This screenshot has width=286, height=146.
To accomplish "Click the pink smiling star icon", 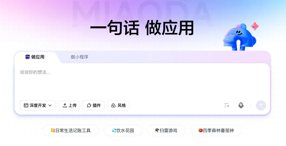I will 254,26.
